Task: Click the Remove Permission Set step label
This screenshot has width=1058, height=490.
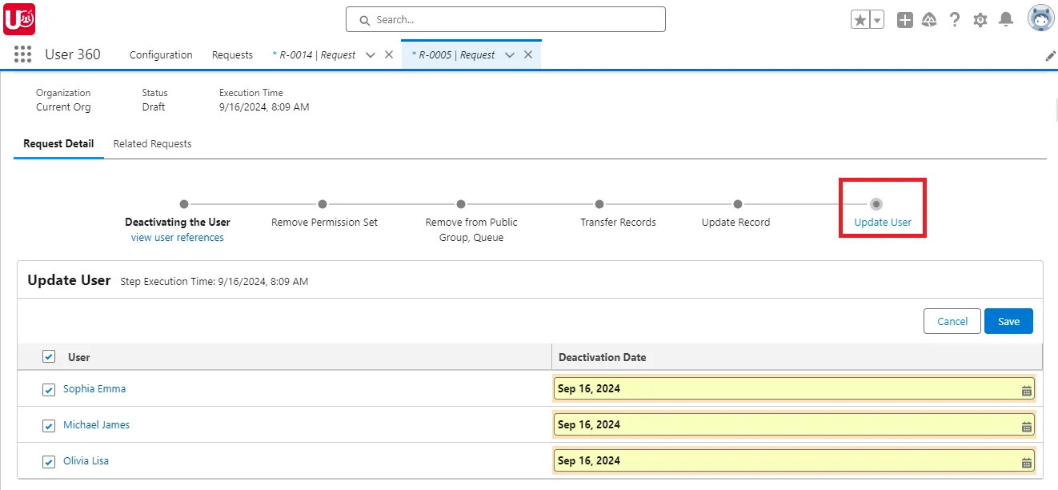Action: coord(324,222)
